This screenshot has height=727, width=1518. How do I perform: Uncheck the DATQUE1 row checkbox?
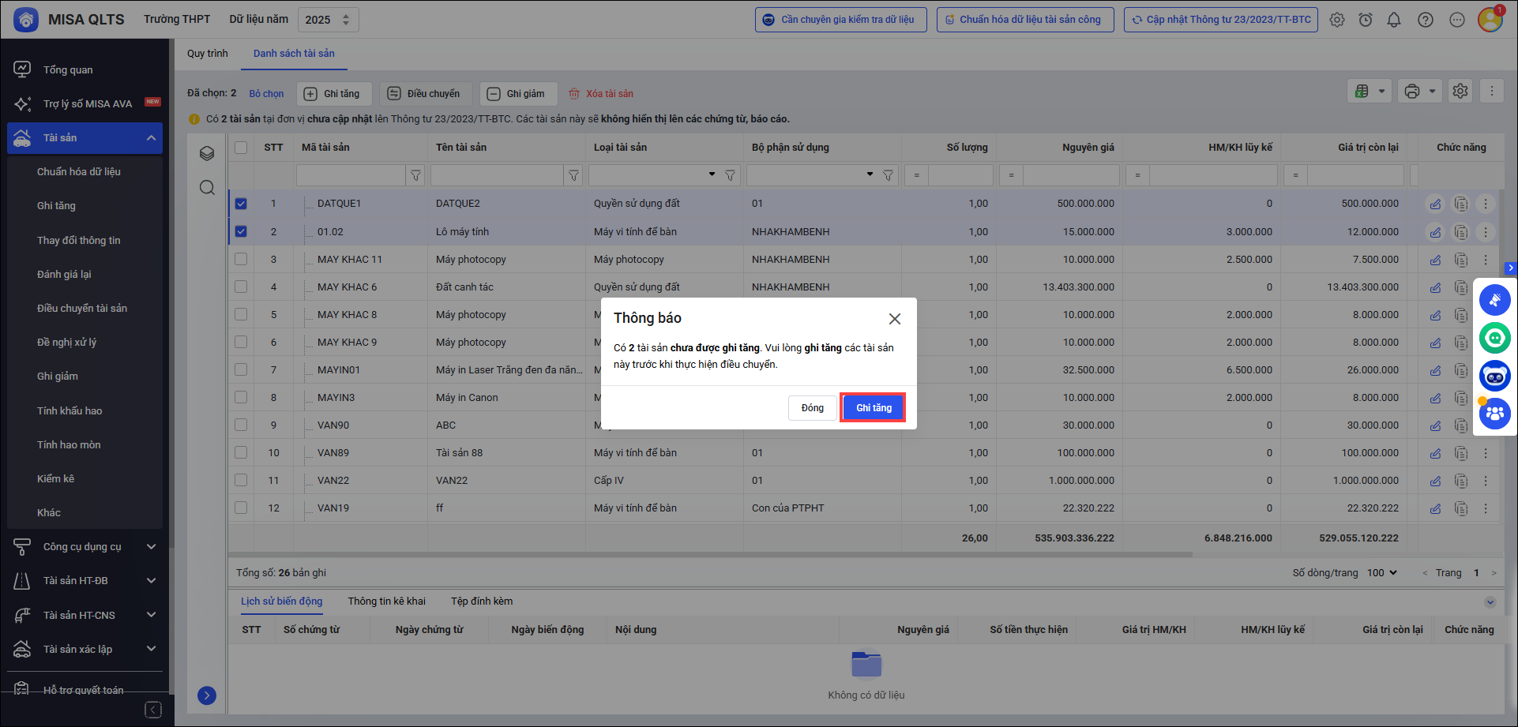coord(241,204)
